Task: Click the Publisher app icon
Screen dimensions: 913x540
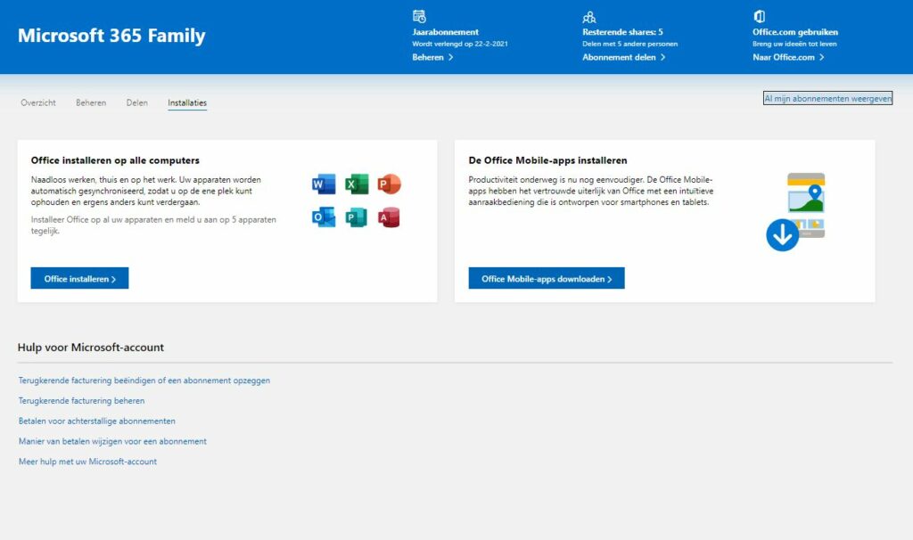Action: (357, 217)
